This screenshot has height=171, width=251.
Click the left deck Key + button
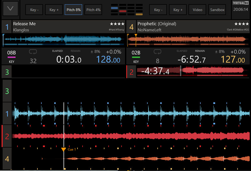pyautogui.click(x=54, y=10)
